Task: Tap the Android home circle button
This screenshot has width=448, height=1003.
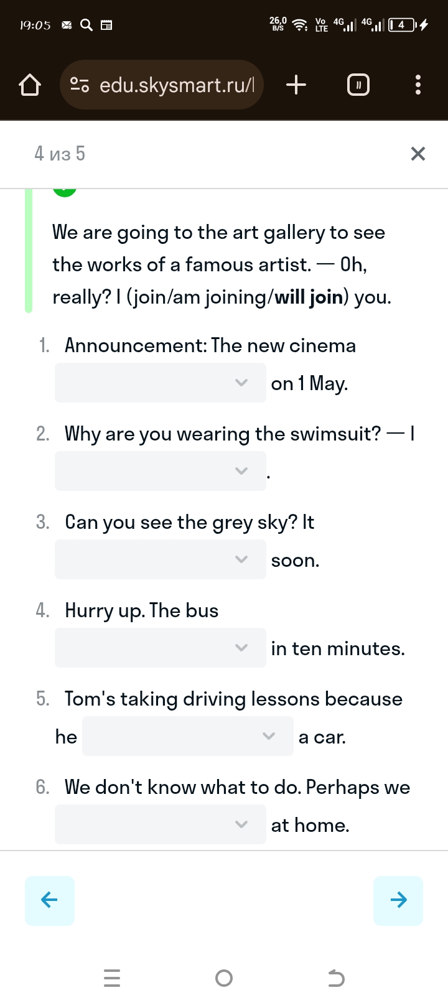Action: (x=224, y=978)
